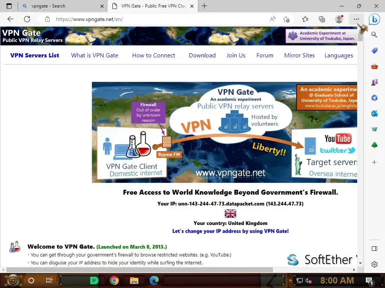
Task: Open sidebar settings gear
Action: (x=374, y=264)
